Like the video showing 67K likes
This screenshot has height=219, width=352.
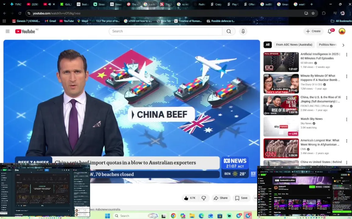[x=190, y=198]
